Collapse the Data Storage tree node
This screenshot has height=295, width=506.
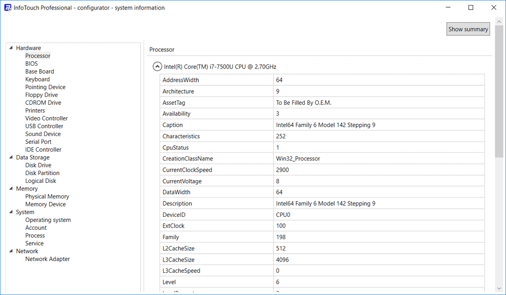point(11,157)
